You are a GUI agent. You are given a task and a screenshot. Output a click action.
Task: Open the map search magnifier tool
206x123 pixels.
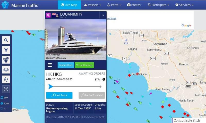[6, 40]
